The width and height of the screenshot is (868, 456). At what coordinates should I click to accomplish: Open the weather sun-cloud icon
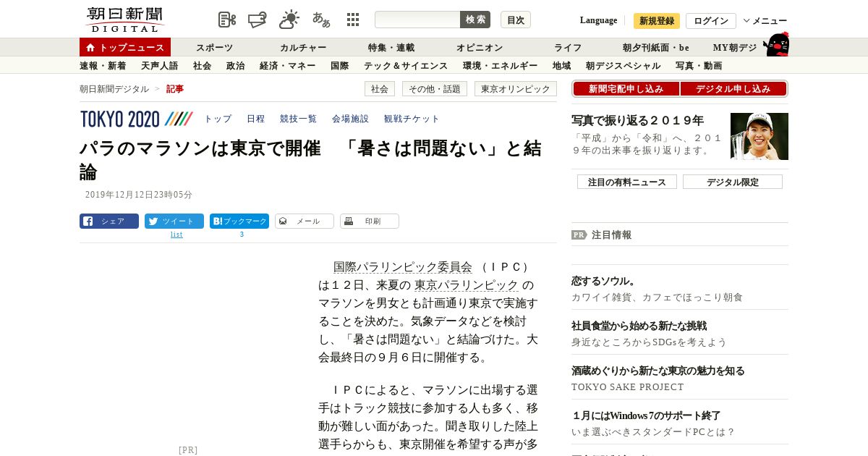pos(289,20)
